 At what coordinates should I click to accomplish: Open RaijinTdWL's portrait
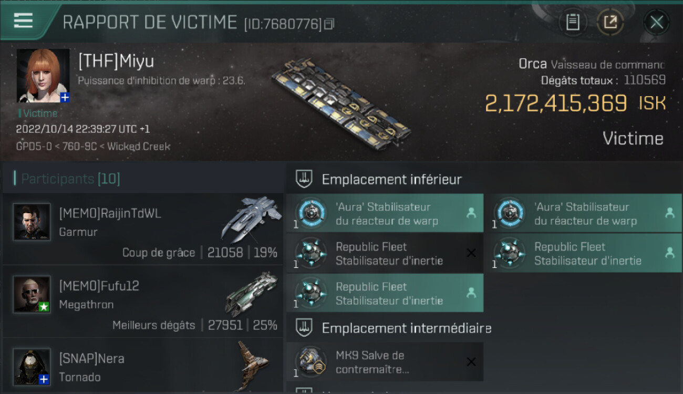(32, 222)
